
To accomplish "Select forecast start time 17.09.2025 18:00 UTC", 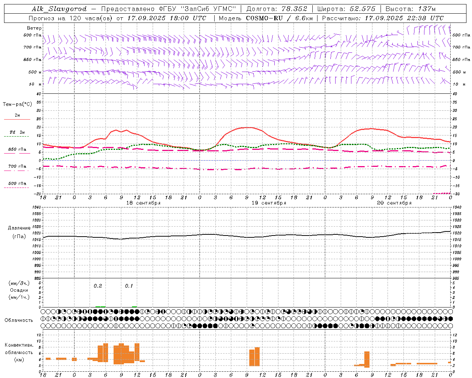I will pos(167,18).
